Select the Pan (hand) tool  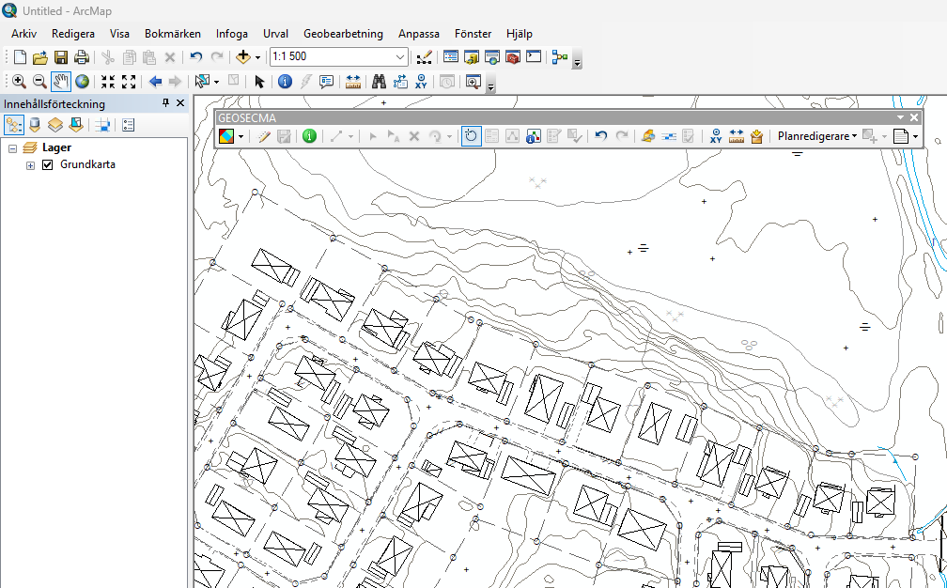(61, 82)
